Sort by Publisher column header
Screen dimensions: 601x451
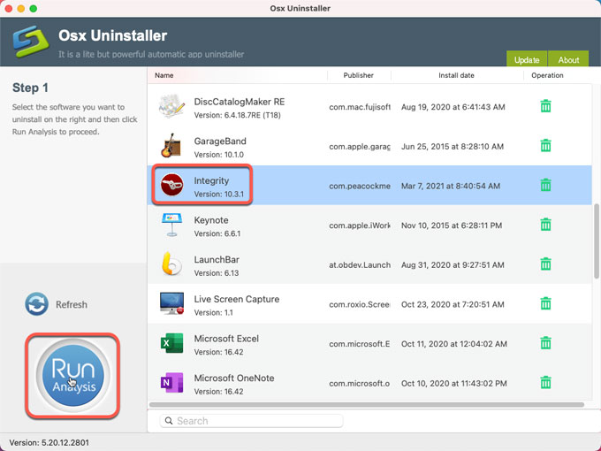click(358, 75)
